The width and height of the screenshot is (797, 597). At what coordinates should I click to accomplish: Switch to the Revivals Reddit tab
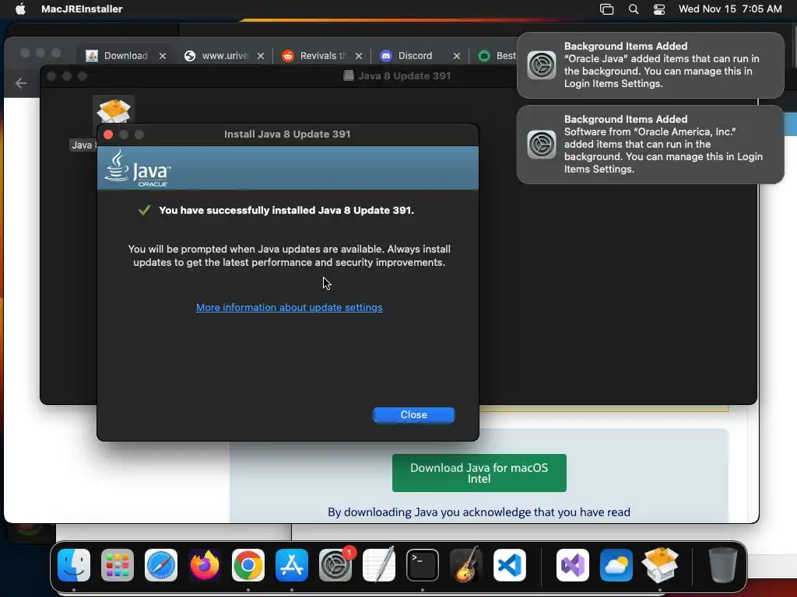(x=322, y=56)
